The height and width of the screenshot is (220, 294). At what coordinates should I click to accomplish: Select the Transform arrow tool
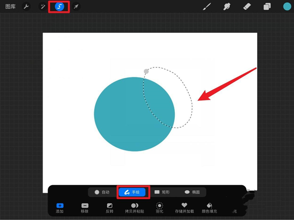point(76,7)
